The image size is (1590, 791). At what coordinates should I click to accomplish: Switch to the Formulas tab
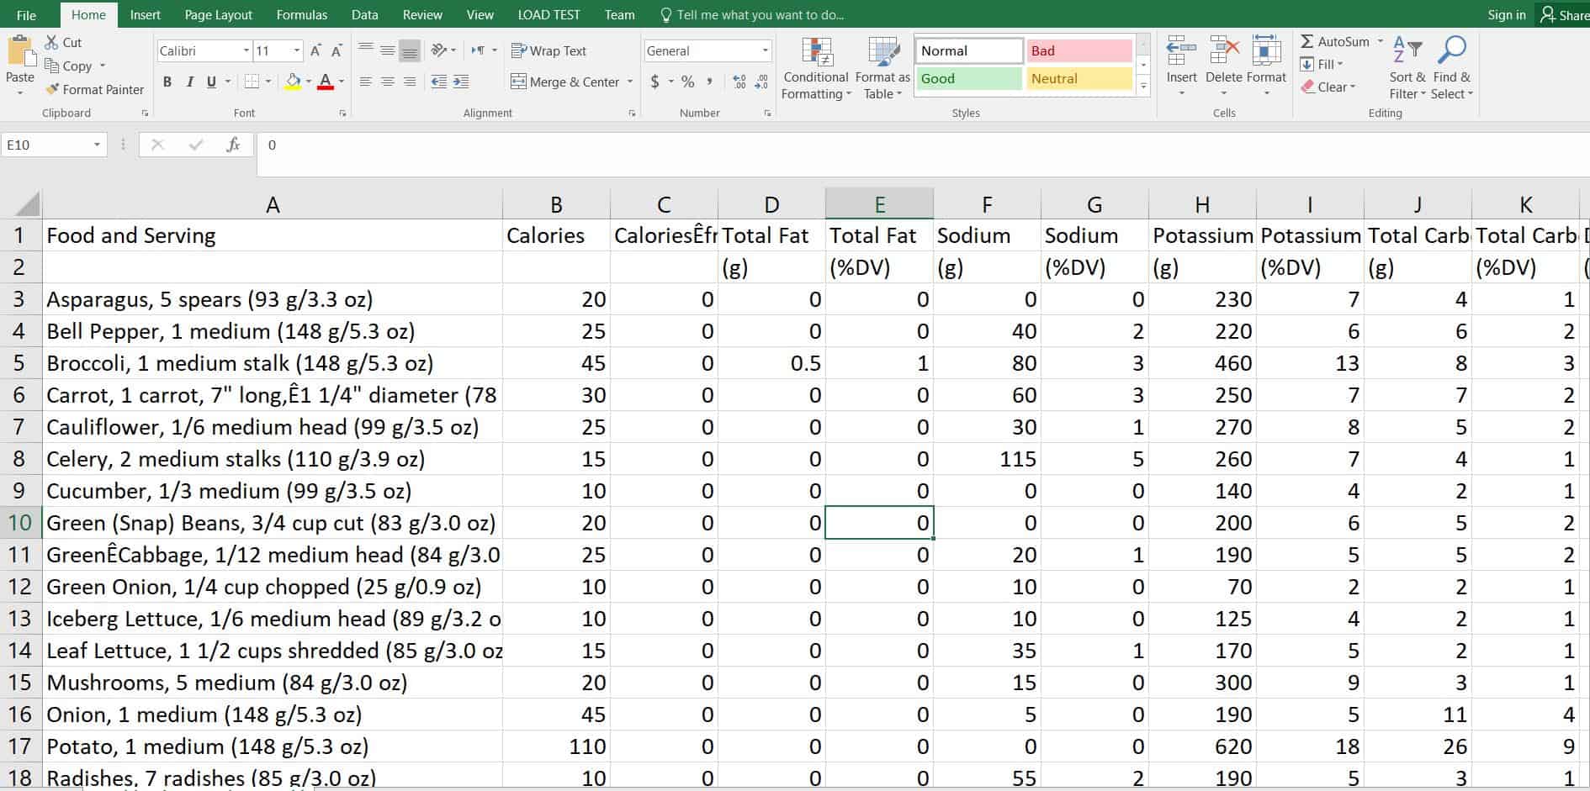pyautogui.click(x=302, y=14)
